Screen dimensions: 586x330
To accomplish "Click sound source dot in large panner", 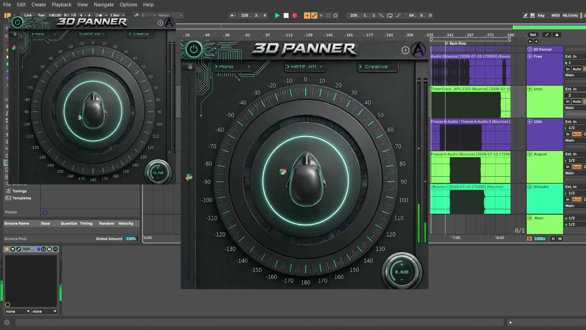I will (x=283, y=171).
